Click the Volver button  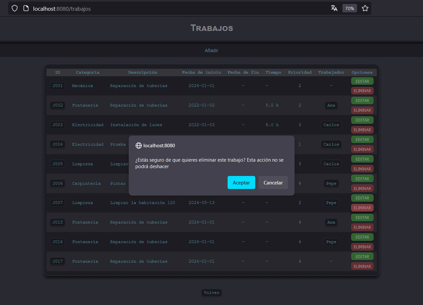point(212,293)
